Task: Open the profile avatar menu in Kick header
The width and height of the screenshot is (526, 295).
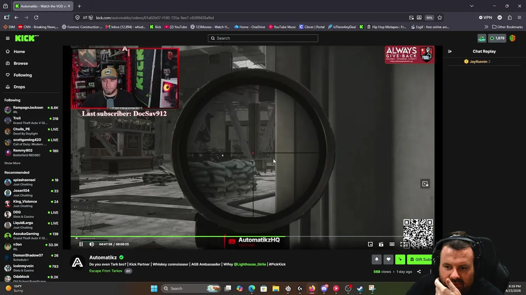Action: click(512, 38)
